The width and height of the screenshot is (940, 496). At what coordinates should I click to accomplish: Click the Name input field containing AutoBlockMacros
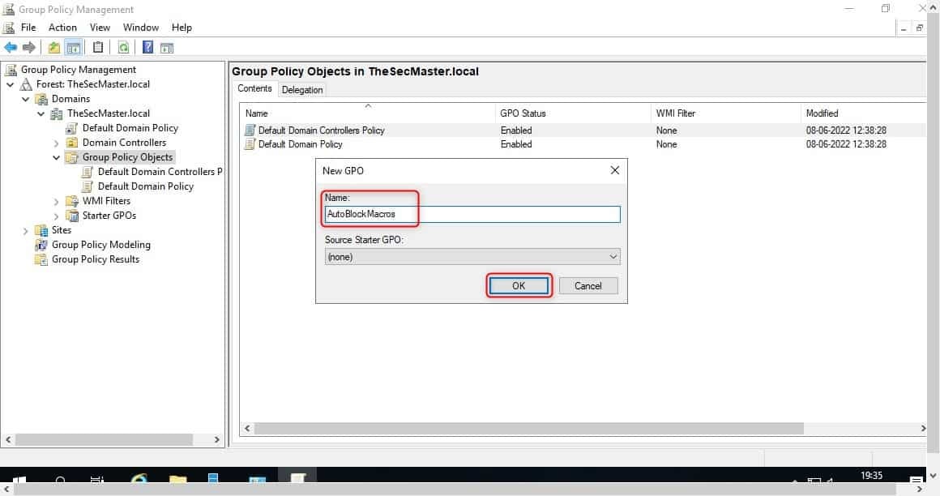(472, 214)
